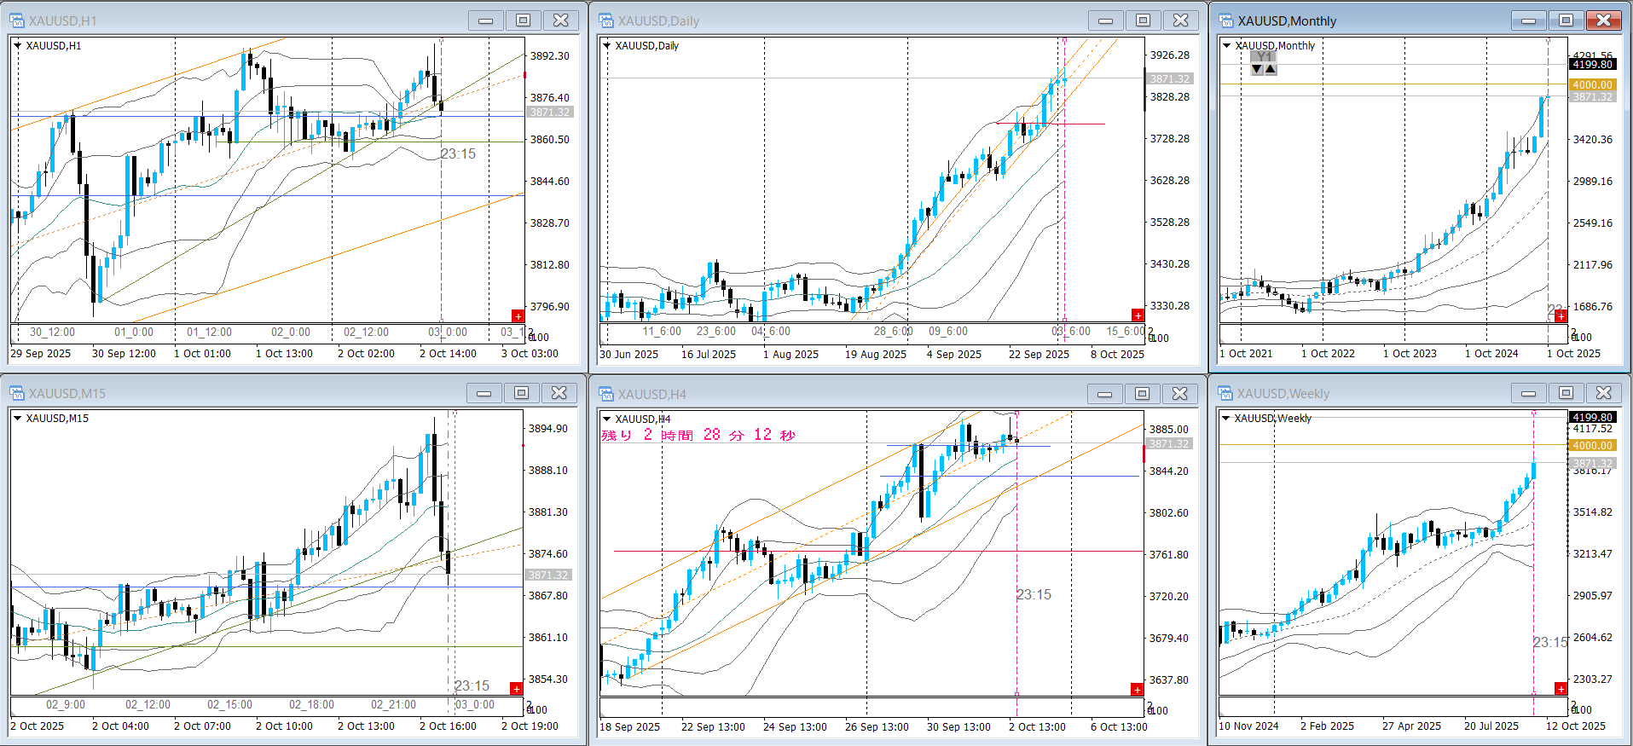This screenshot has width=1633, height=746.
Task: Click the XAUUSD,M15 chart window icon
Action: click(17, 393)
